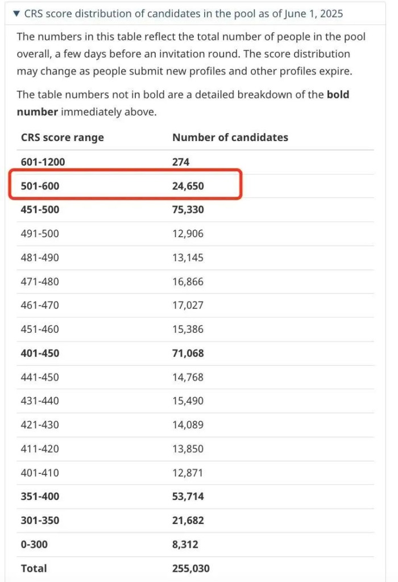Select the 601-1200 score range row
This screenshot has width=398, height=582.
(x=43, y=162)
